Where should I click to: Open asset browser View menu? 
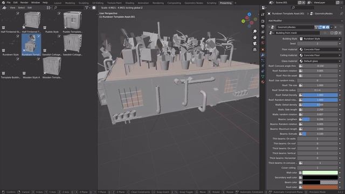[12, 8]
